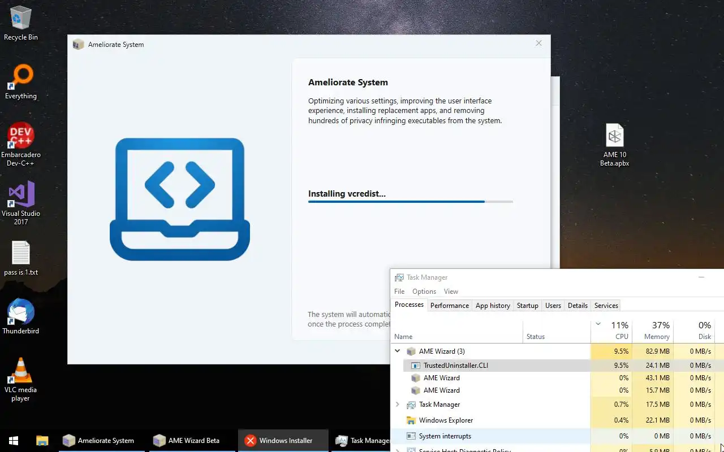Switch to Task Manager taskbar button
This screenshot has width=724, height=452.
pos(362,441)
